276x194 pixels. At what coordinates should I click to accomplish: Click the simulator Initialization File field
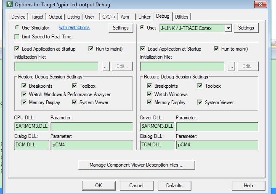point(56,66)
